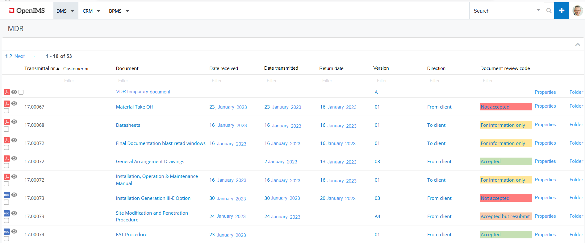
Task: Open Properties for Datasheets row
Action: click(545, 125)
